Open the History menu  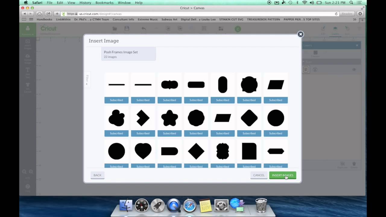(x=85, y=3)
